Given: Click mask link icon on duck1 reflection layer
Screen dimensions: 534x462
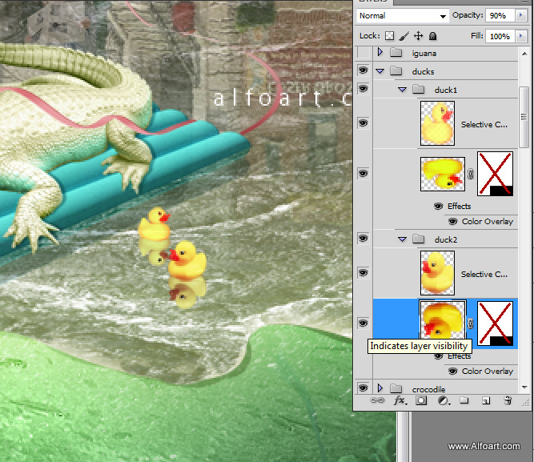Looking at the screenshot, I should 470,174.
